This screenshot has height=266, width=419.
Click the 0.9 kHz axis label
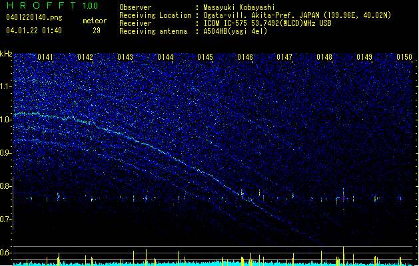pyautogui.click(x=6, y=153)
